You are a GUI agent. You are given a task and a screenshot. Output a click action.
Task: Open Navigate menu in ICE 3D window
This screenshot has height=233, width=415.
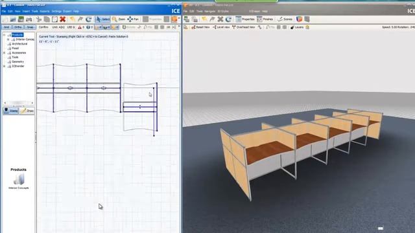pos(209,12)
